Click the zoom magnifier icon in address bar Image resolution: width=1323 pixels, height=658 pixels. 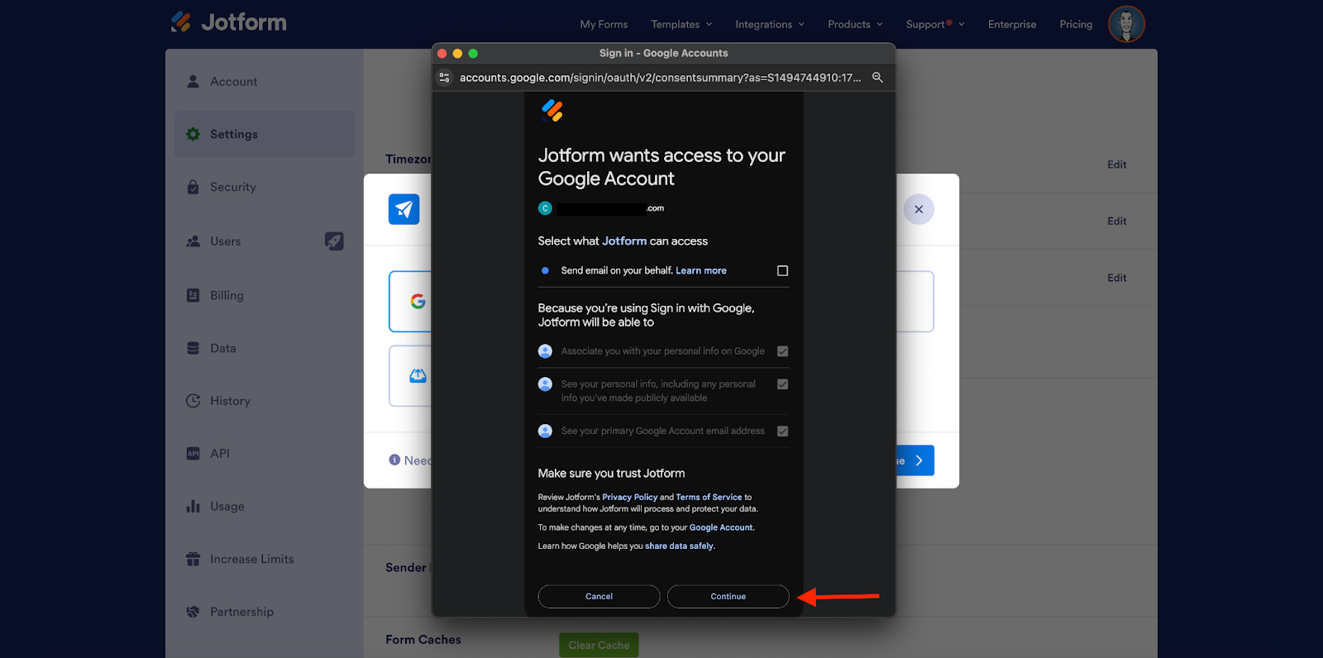(x=877, y=78)
